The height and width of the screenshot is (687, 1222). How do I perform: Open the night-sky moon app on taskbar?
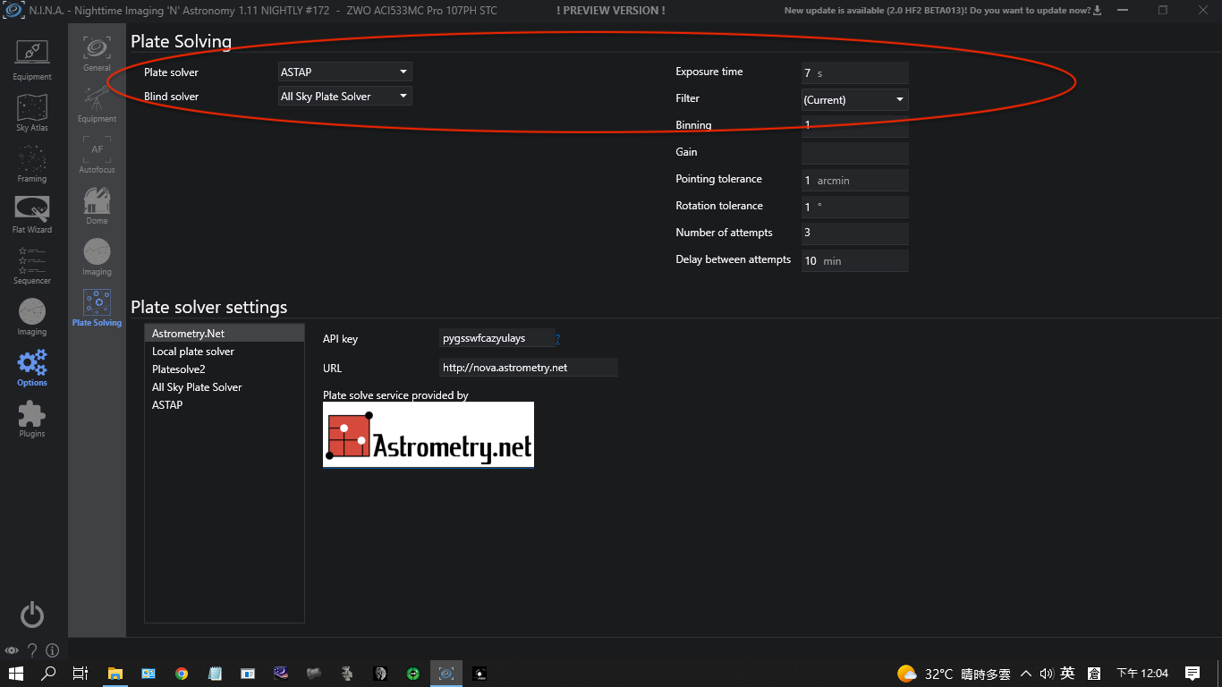281,673
